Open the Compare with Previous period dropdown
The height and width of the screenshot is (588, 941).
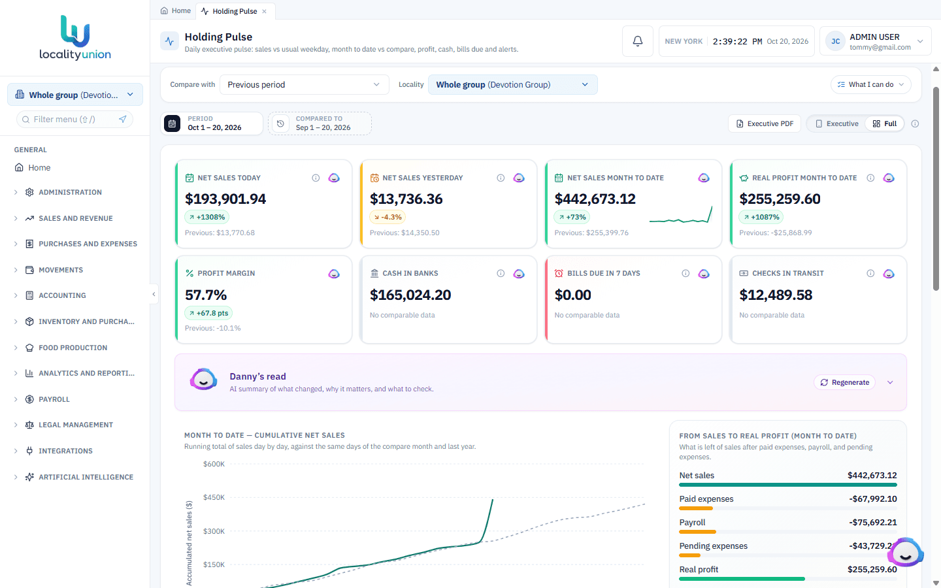(304, 85)
